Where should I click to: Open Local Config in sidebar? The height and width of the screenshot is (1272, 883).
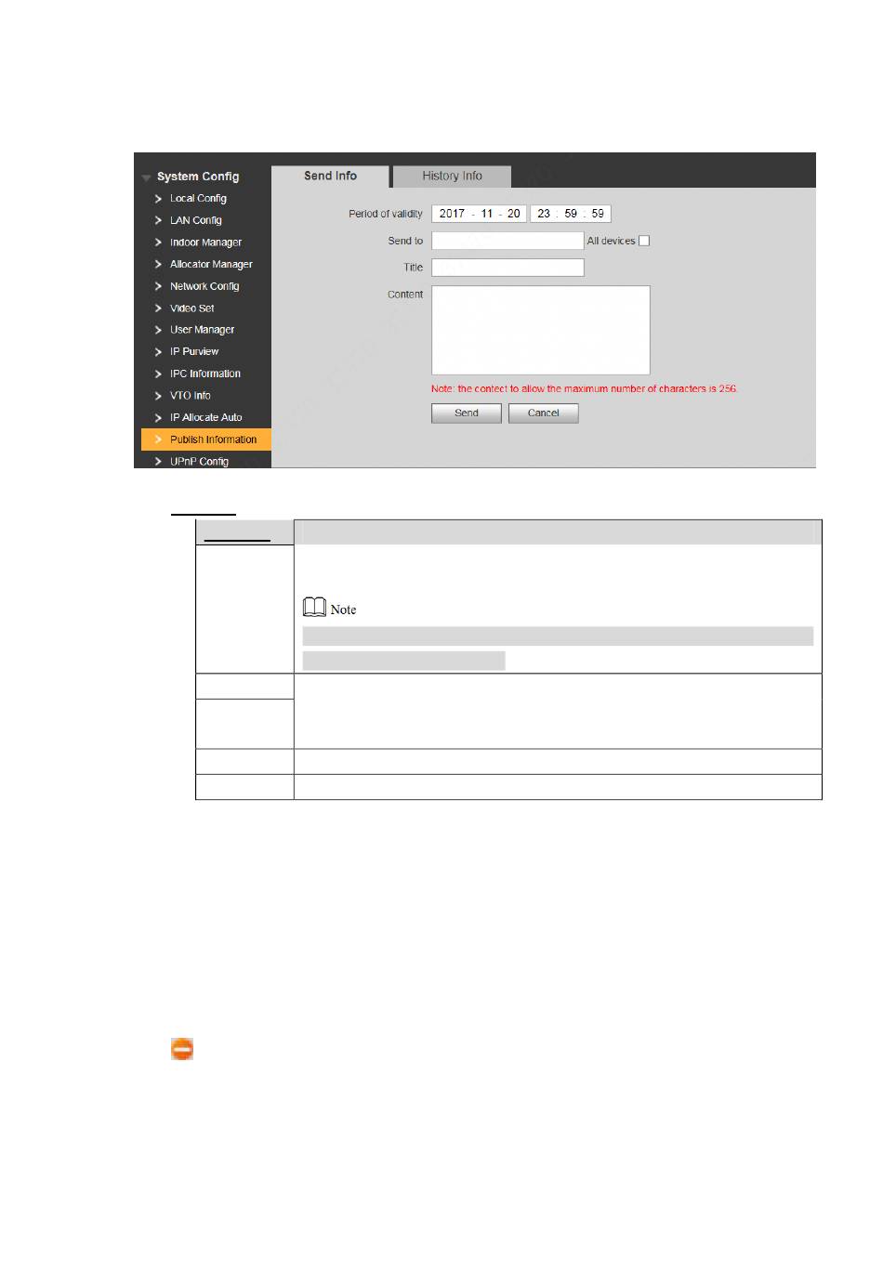click(x=198, y=198)
